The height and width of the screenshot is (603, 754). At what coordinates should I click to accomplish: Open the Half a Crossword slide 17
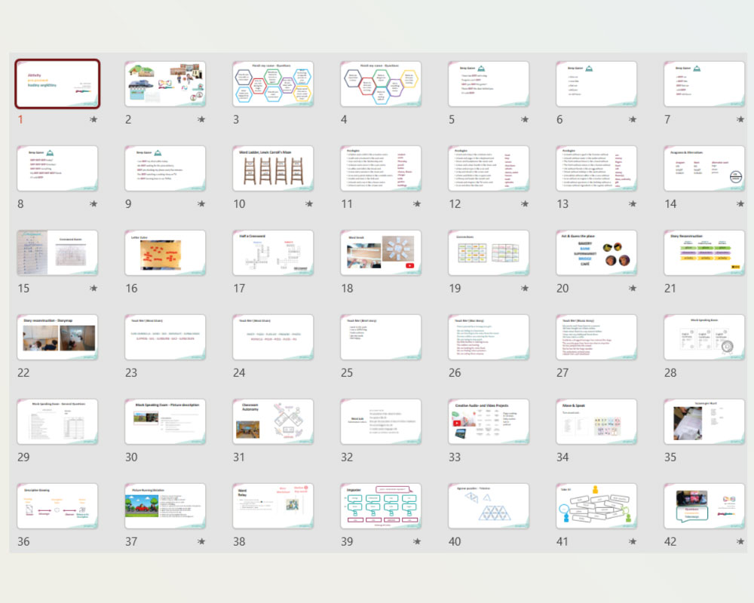(x=273, y=253)
